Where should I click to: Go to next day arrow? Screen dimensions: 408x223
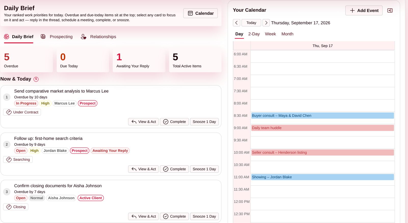point(266,23)
